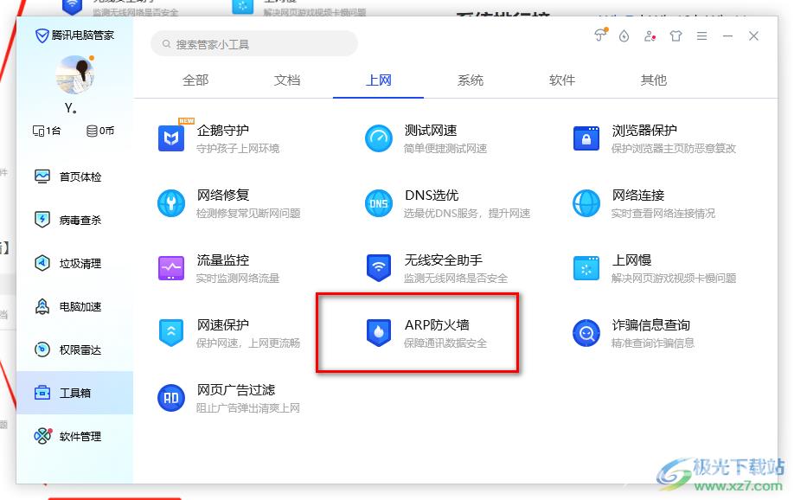The height and width of the screenshot is (500, 794).
Task: Open 网络修复 wrench icon
Action: pyautogui.click(x=171, y=203)
